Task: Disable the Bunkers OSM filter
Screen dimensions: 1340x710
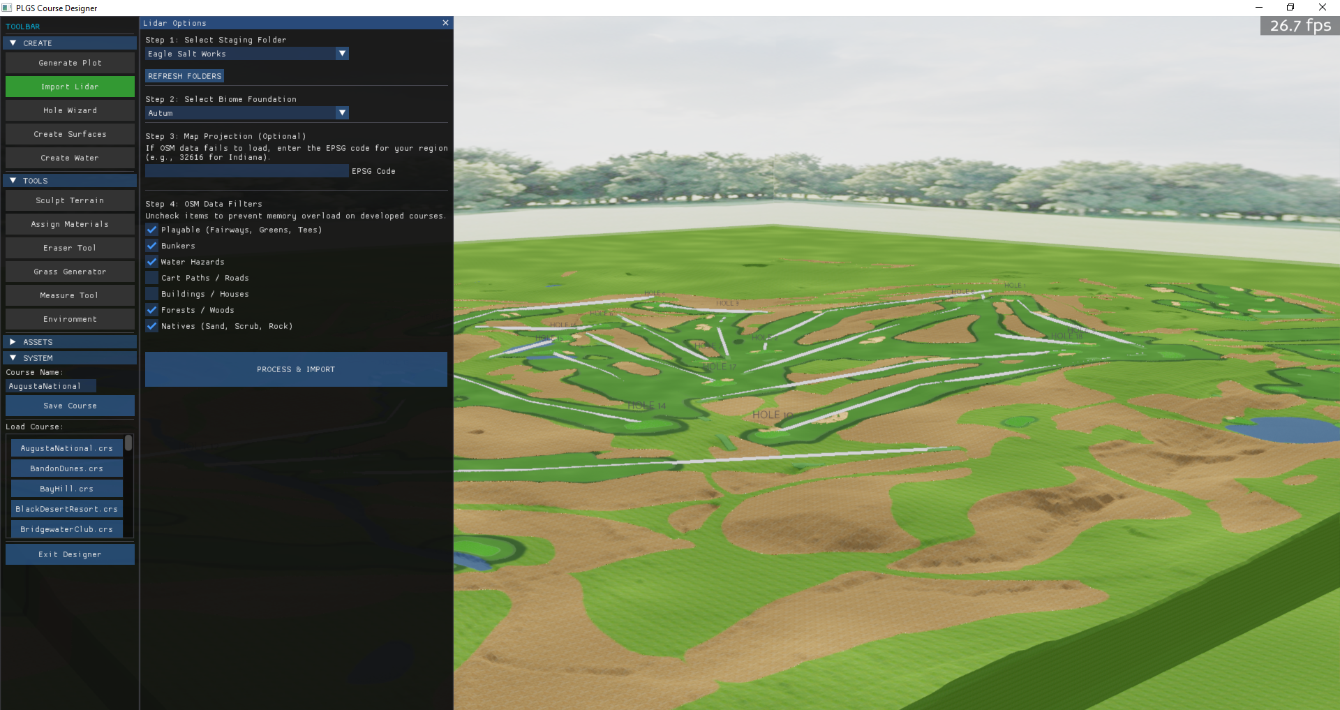Action: (x=151, y=246)
